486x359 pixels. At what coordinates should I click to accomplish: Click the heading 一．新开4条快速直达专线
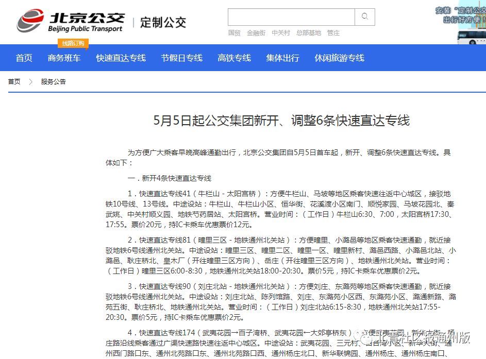[x=169, y=178]
